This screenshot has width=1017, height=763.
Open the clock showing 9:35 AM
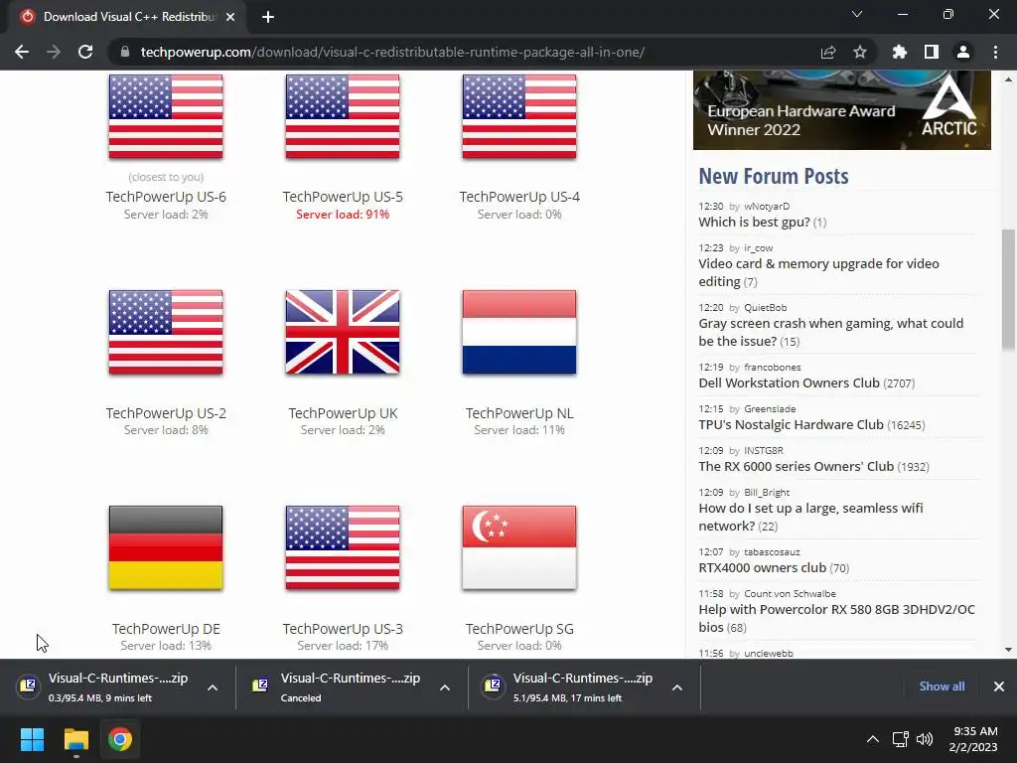tap(975, 739)
